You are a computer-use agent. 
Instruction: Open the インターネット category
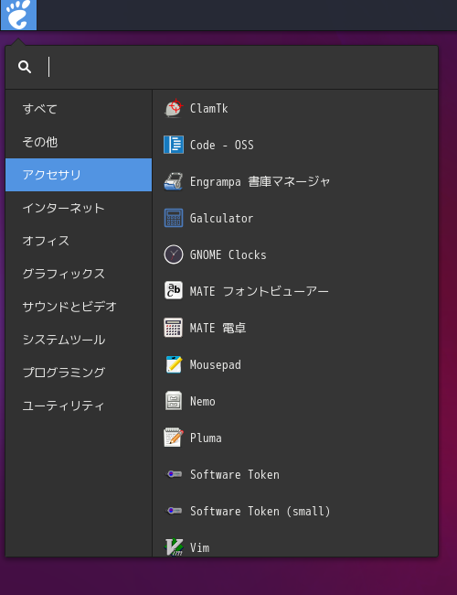click(x=79, y=208)
